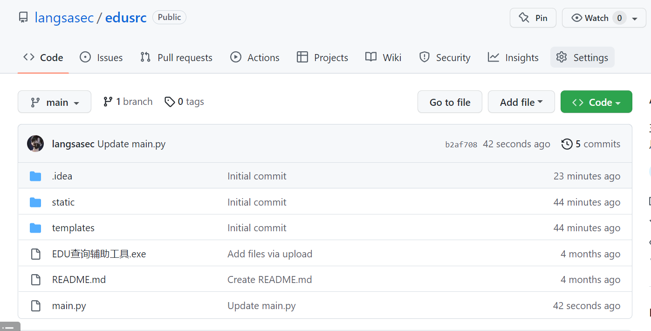The image size is (651, 331).
Task: Open the .idea folder icon
Action: 35,176
